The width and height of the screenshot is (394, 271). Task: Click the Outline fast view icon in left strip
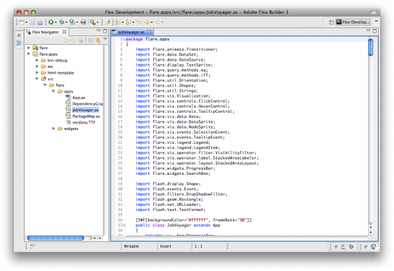(19, 43)
